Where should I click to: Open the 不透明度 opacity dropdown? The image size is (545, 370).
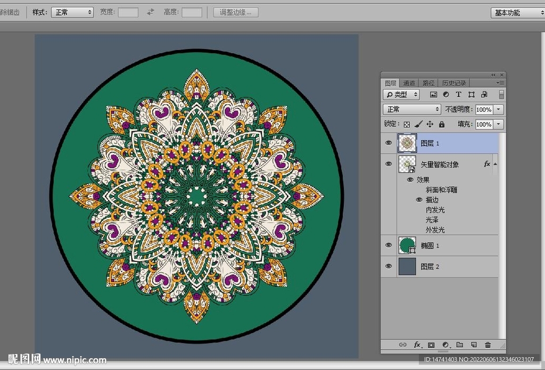pyautogui.click(x=498, y=109)
